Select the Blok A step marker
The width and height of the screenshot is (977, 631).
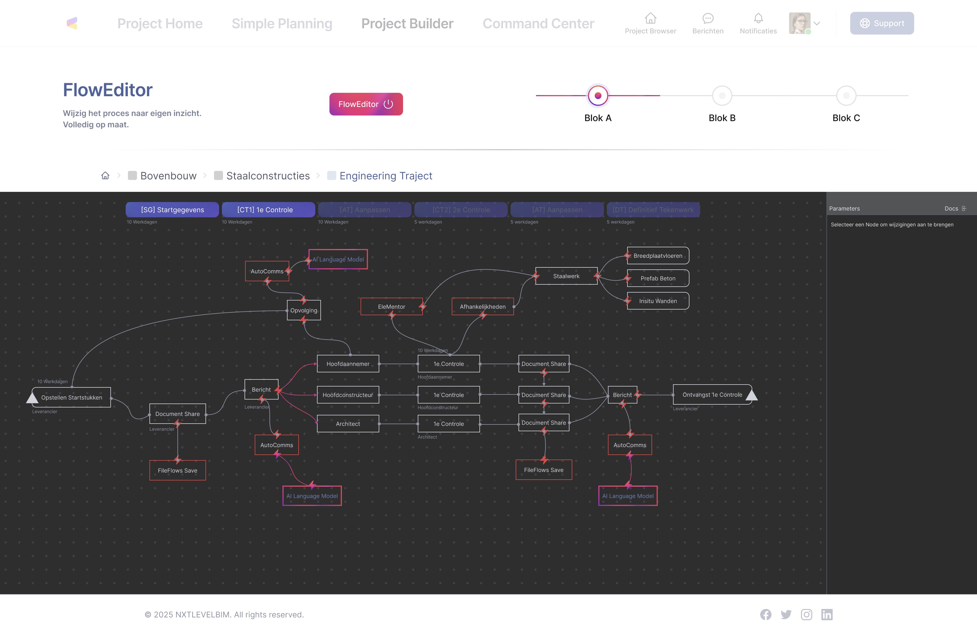(x=597, y=95)
